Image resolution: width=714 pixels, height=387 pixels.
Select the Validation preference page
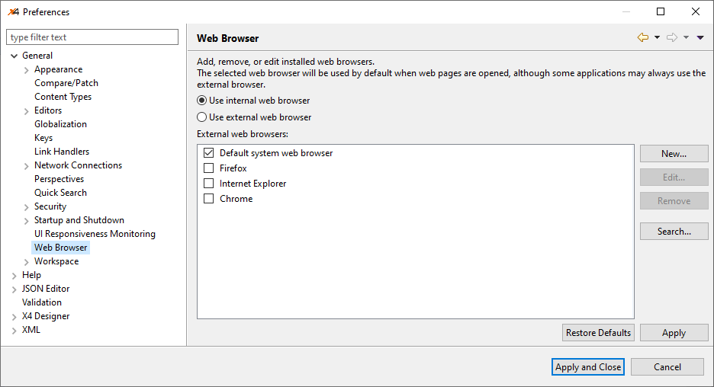click(42, 302)
